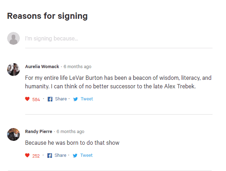
Task: Click the 252 likes count
Action: [36, 156]
